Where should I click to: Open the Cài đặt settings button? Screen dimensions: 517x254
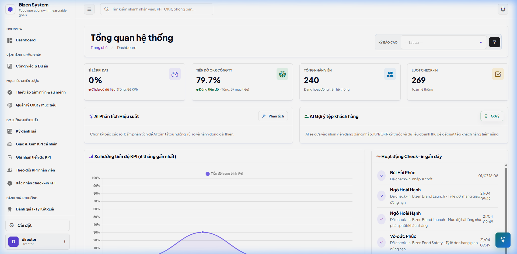[x=37, y=225]
